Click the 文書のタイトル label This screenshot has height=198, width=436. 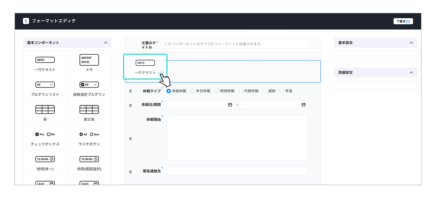(x=149, y=45)
